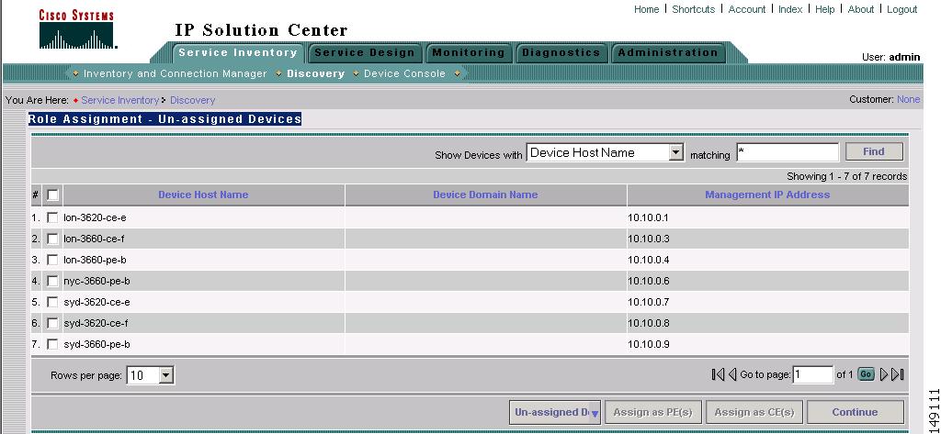Click the Customer None link

[x=909, y=99]
